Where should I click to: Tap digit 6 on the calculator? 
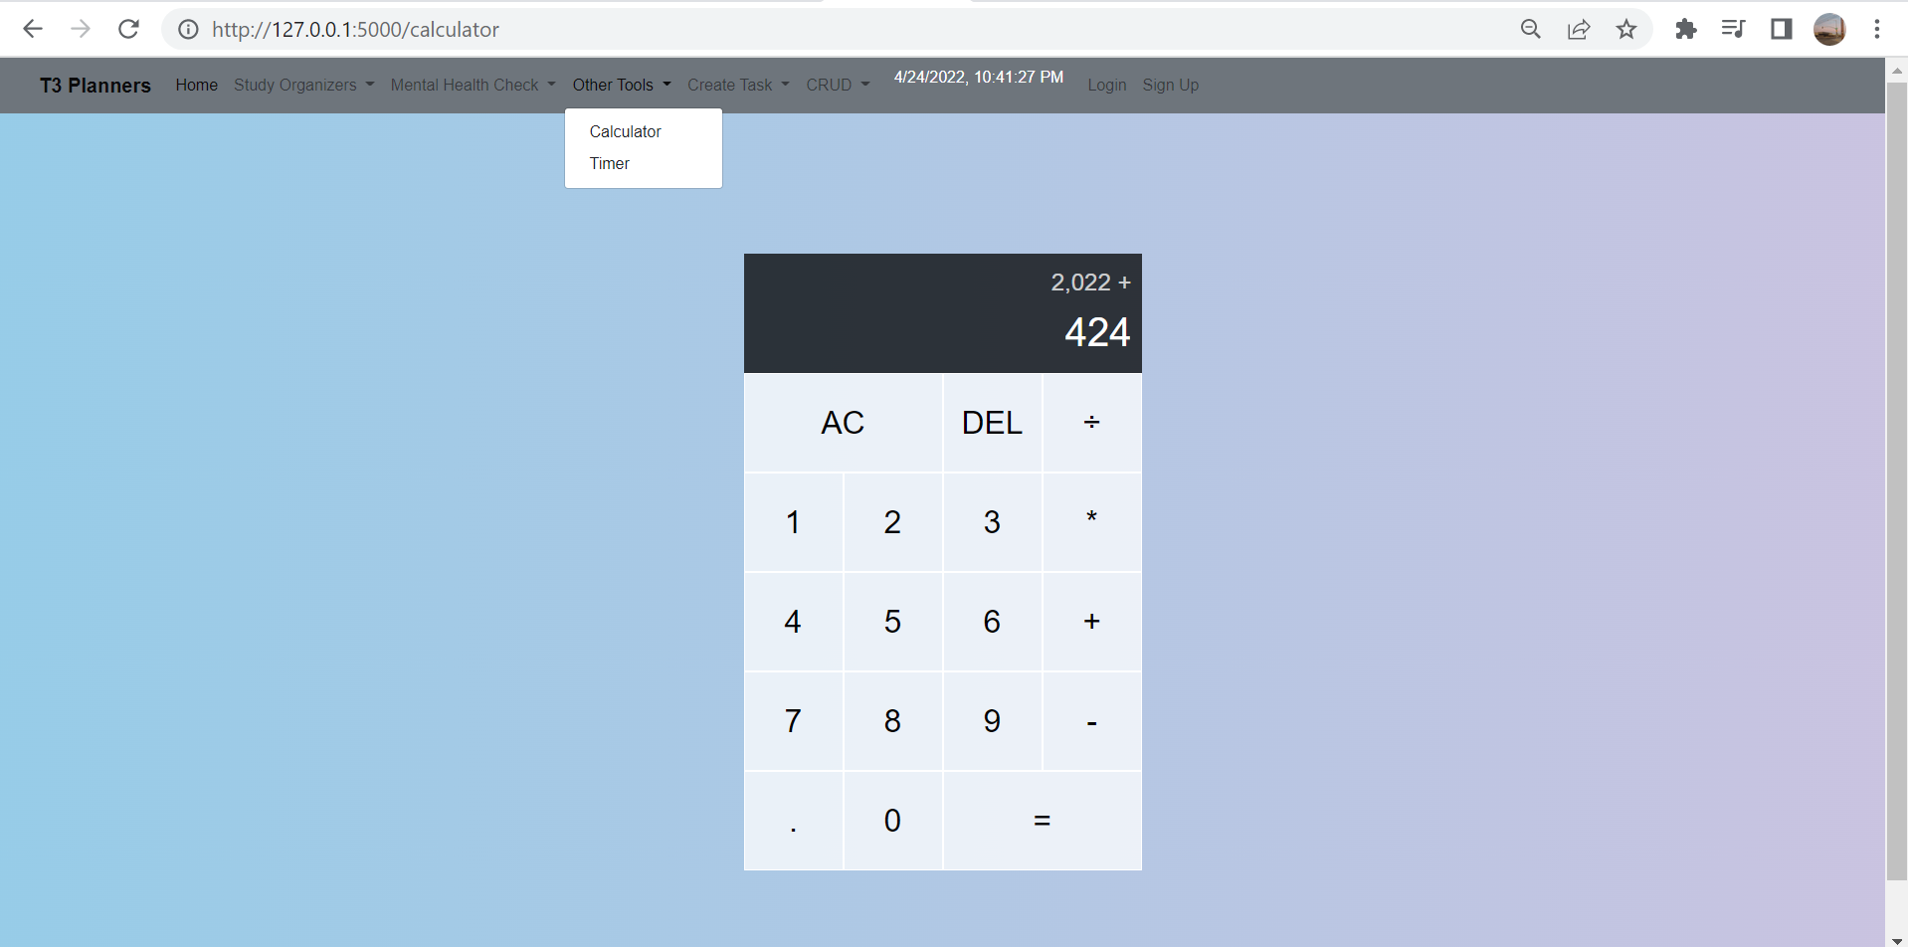[x=992, y=622]
